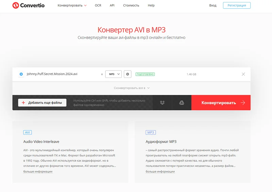Open conversion settings gear icon
The image size is (272, 192).
[x=128, y=74]
